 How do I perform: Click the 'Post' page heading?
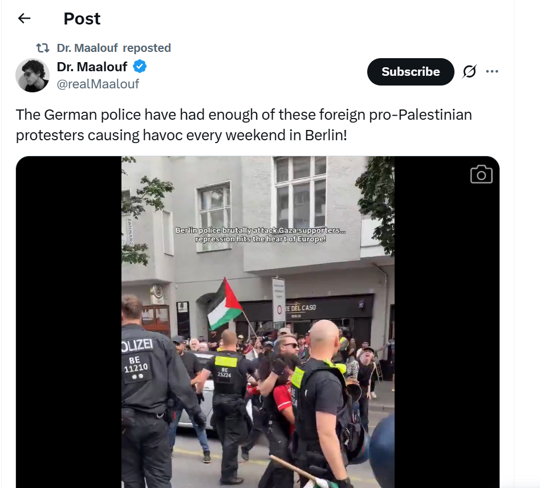click(x=82, y=19)
